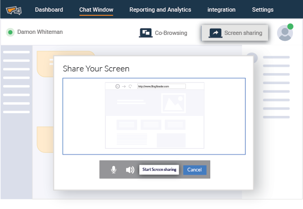Click the Screen sharing laptop arrow icon

coord(216,33)
